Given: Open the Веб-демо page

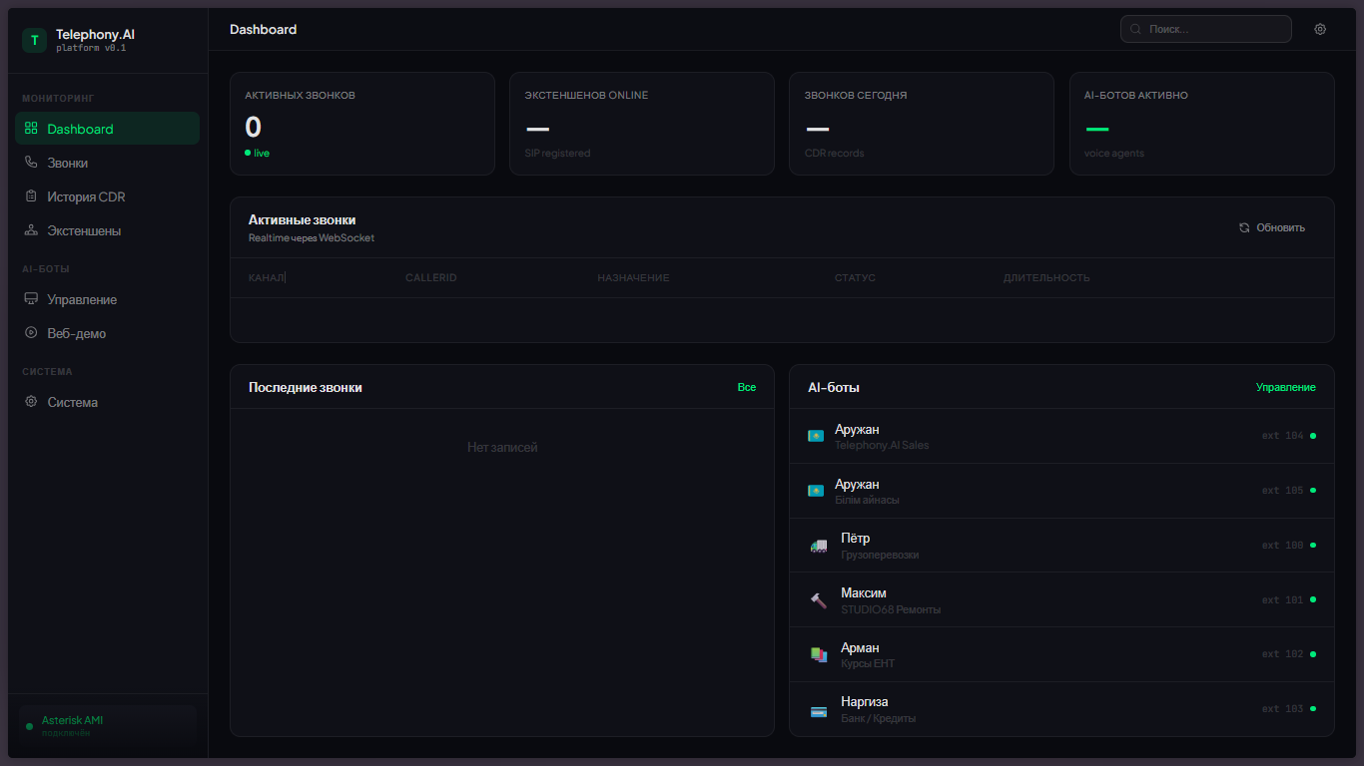Looking at the screenshot, I should point(107,333).
